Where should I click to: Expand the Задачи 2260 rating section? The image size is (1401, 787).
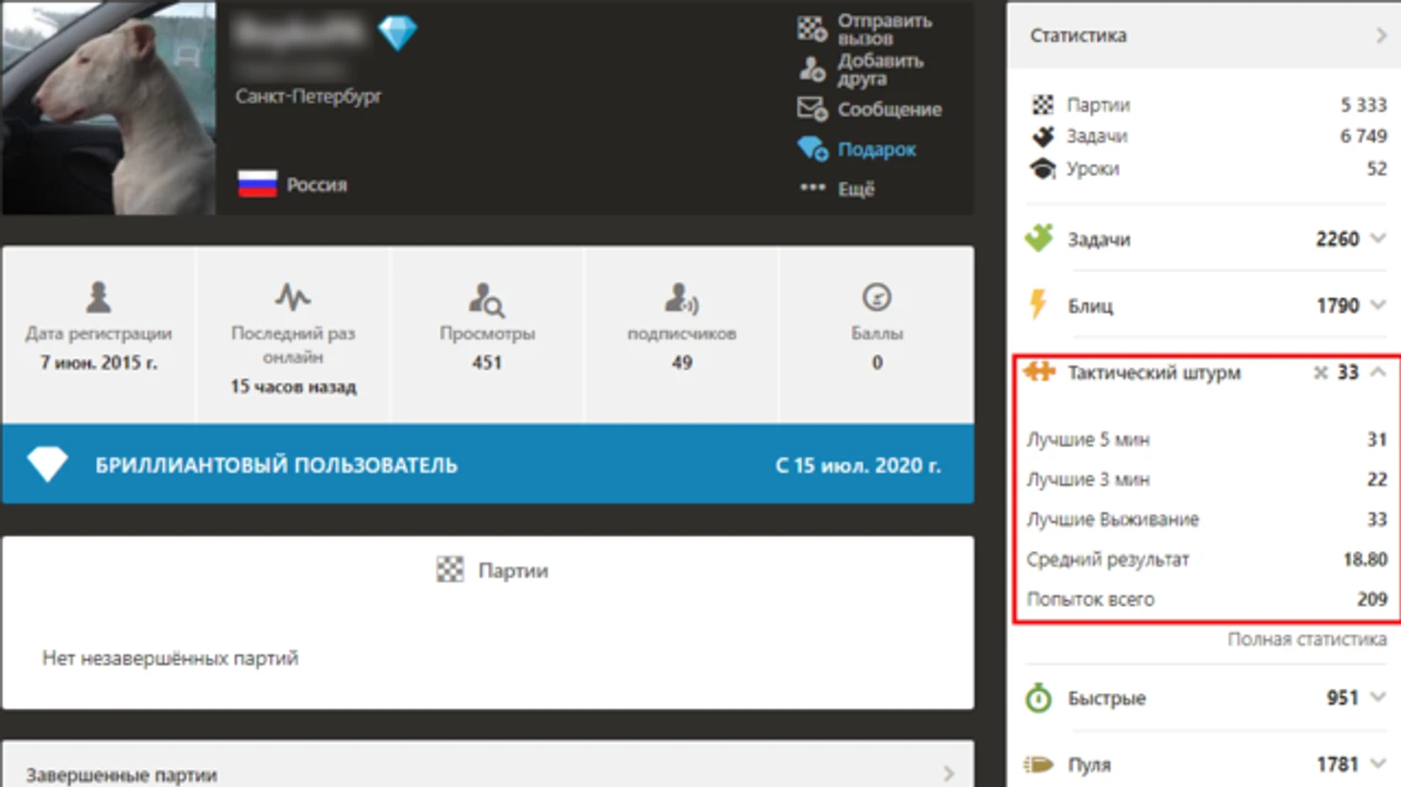pos(1378,238)
